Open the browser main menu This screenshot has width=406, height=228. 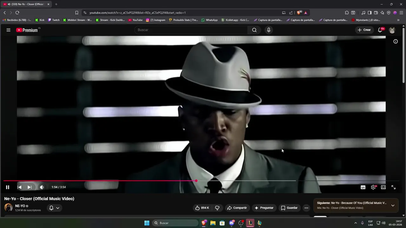pyautogui.click(x=401, y=13)
